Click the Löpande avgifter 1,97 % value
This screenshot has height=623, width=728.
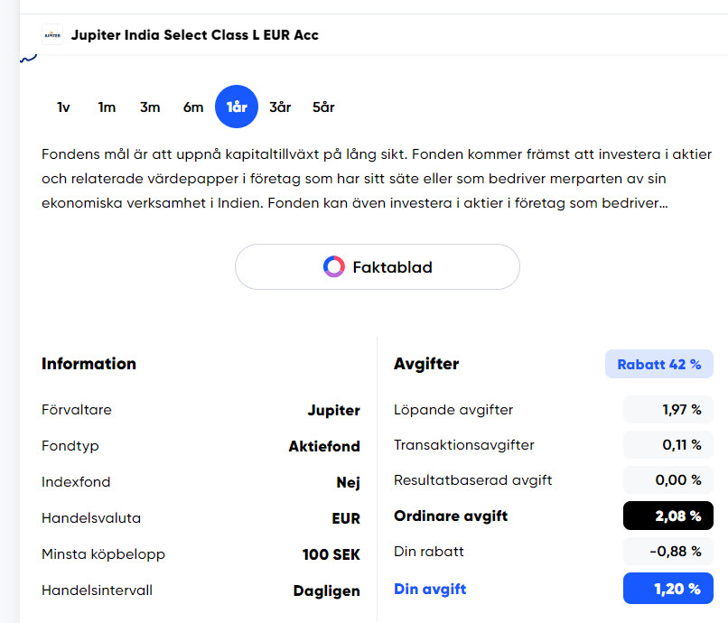pos(668,410)
